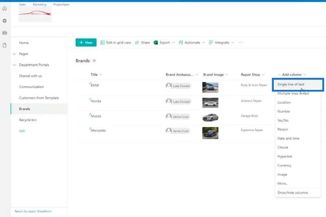
Task: Open the news icon in left rail
Action: pyautogui.click(x=4, y=33)
